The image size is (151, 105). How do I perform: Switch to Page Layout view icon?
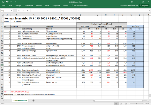coord(120,103)
